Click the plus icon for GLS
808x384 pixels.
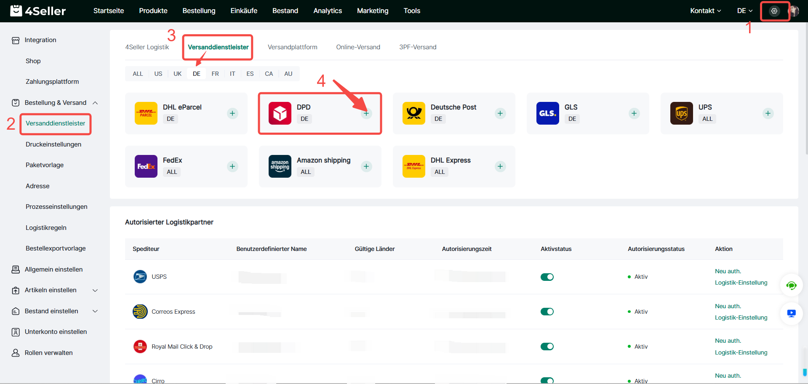pos(634,113)
